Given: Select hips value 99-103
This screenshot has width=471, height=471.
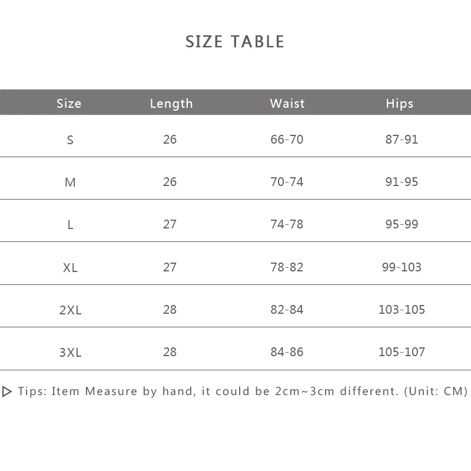Looking at the screenshot, I should [x=402, y=267].
